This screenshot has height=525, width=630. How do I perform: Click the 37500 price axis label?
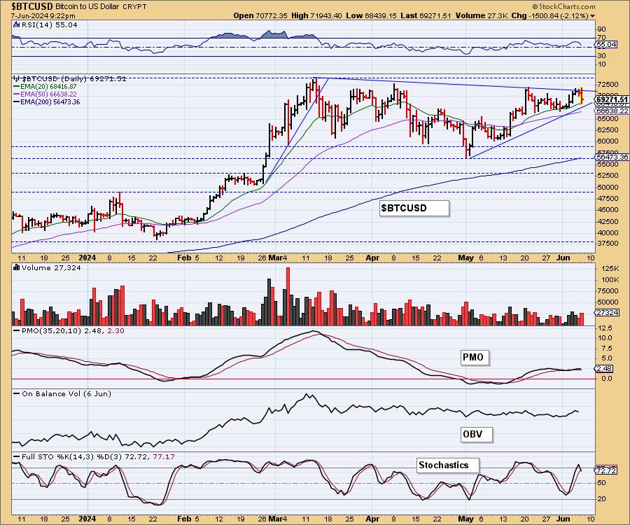point(608,244)
